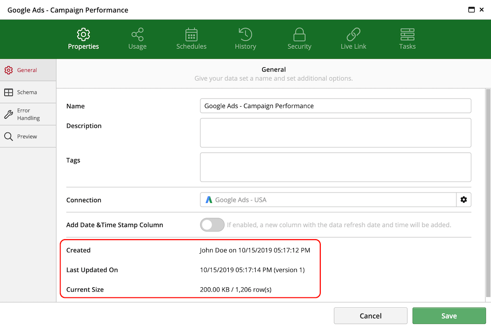
Task: Click the value '10/15/2019 05:17:14 PM (version 1)'
Action: [x=252, y=270]
